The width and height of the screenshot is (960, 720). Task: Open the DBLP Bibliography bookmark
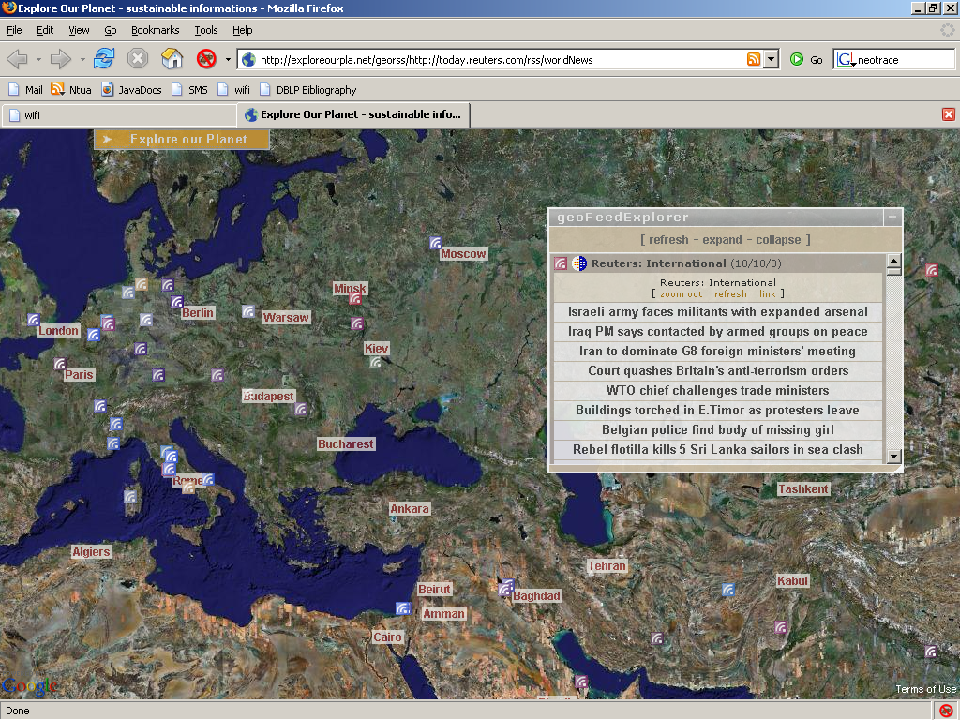point(307,90)
